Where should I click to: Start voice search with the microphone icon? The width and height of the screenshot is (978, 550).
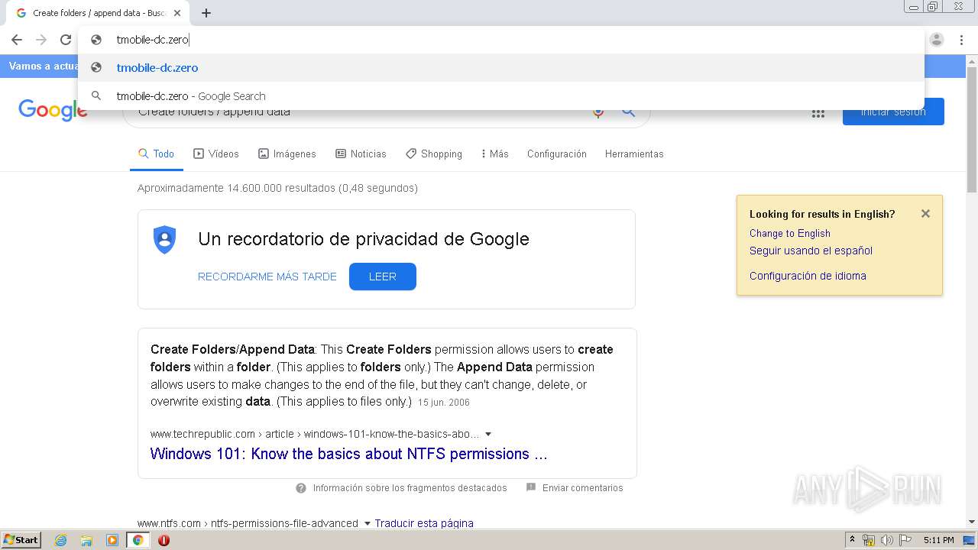click(x=598, y=112)
